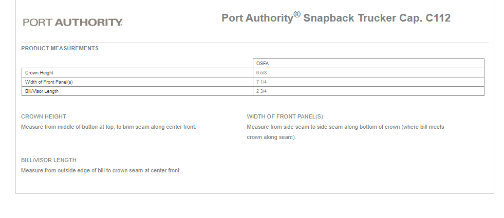Click the OSFA column header cell
The image size is (504, 218).
click(x=368, y=63)
